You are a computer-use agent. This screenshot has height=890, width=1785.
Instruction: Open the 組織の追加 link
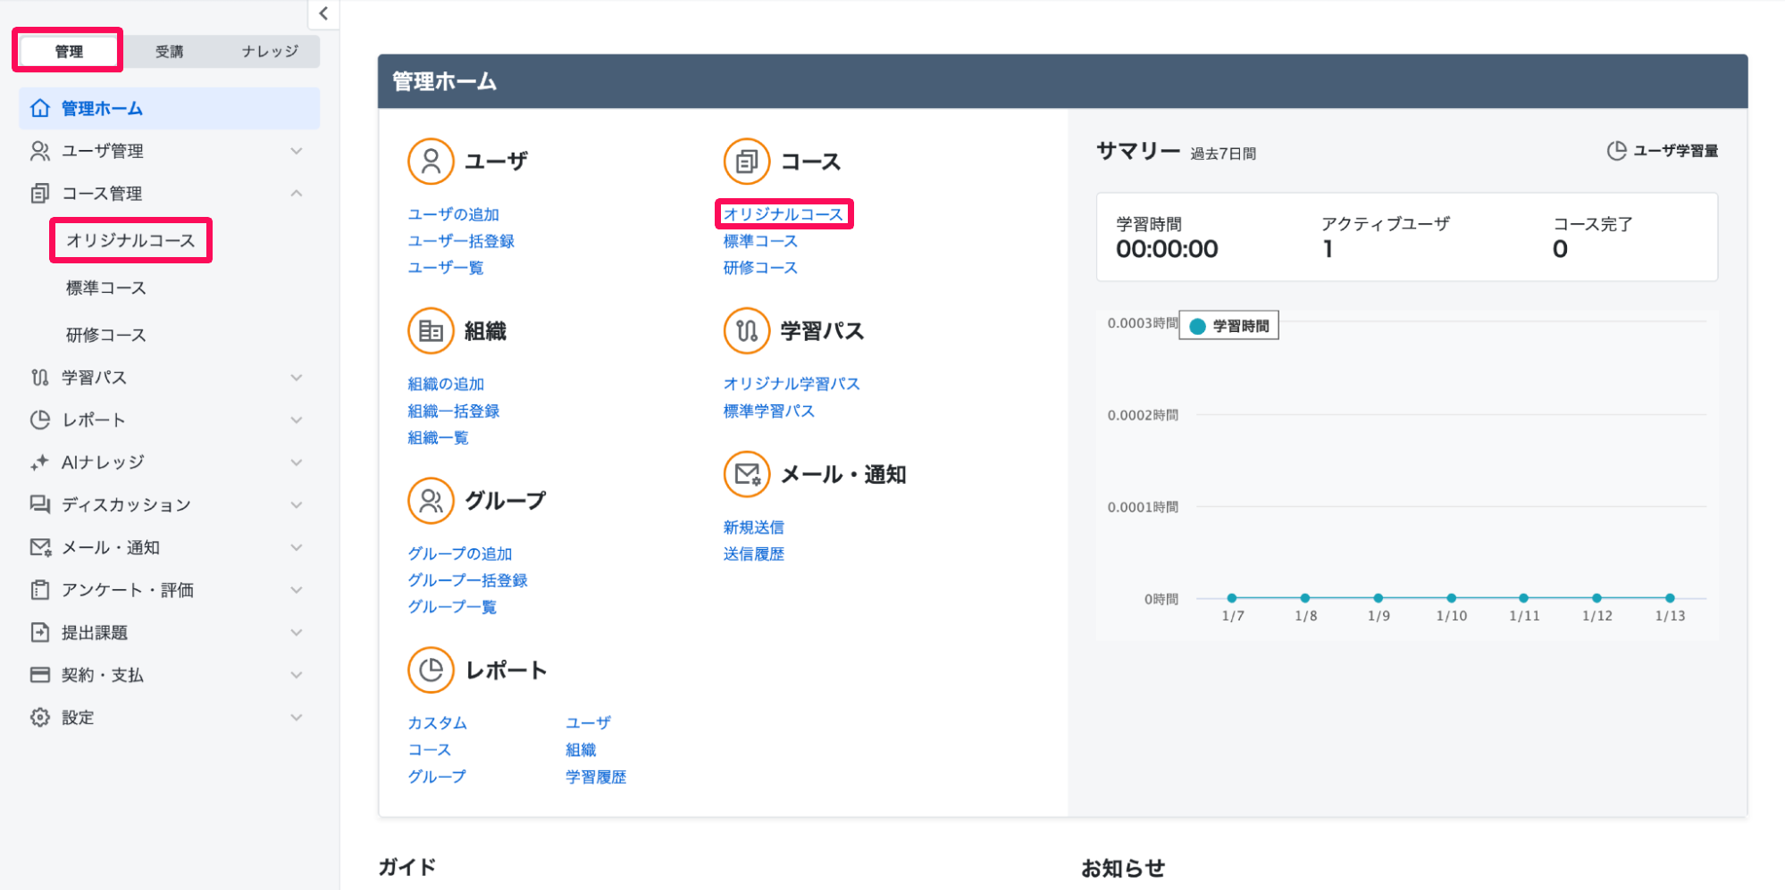tap(446, 384)
